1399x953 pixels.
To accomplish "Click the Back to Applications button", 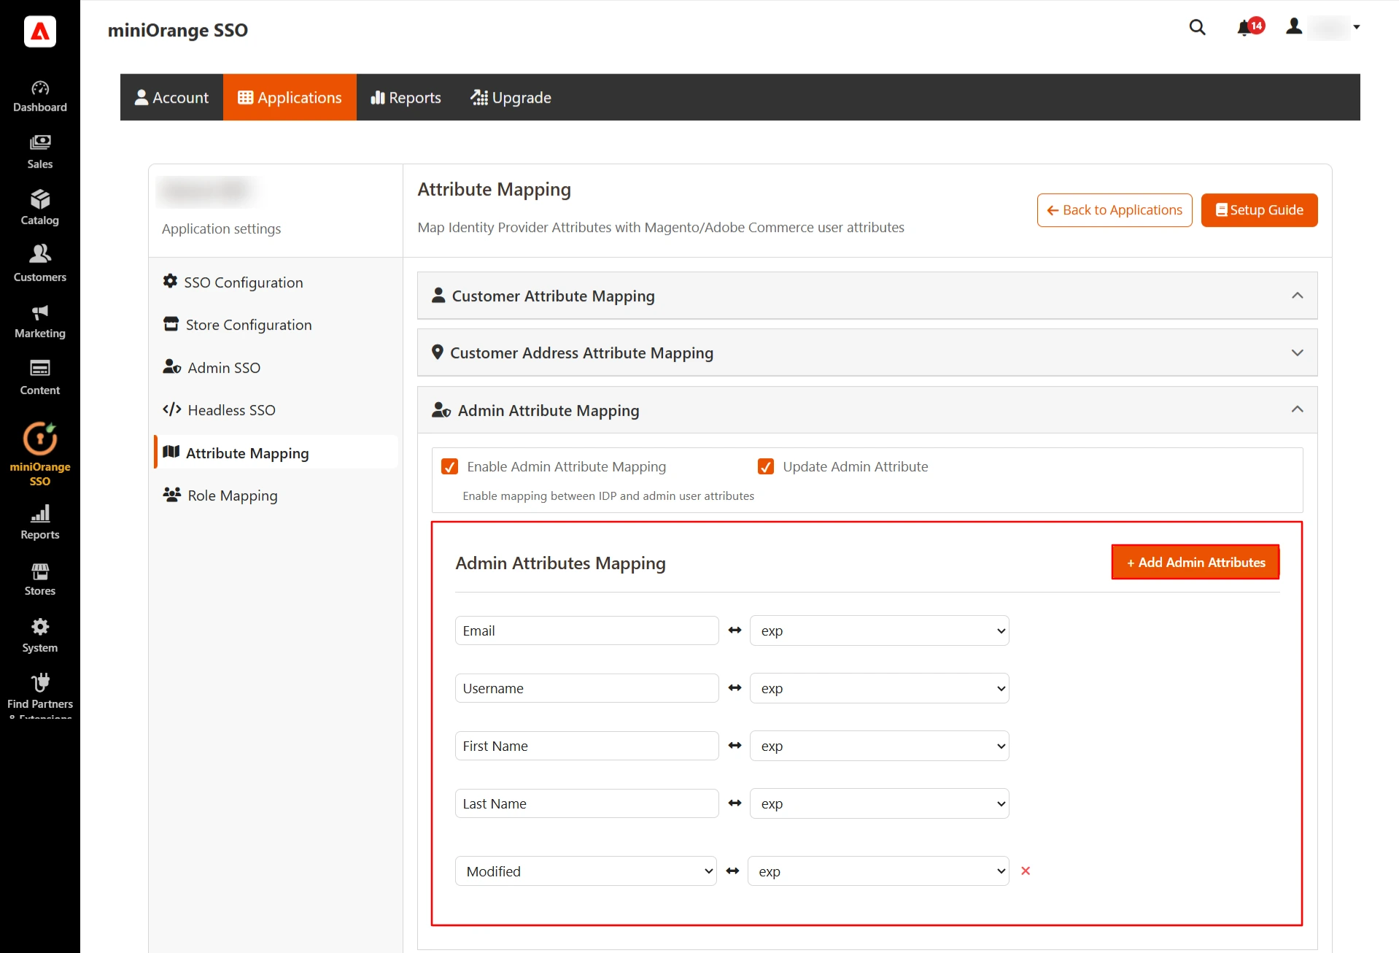I will tap(1115, 210).
